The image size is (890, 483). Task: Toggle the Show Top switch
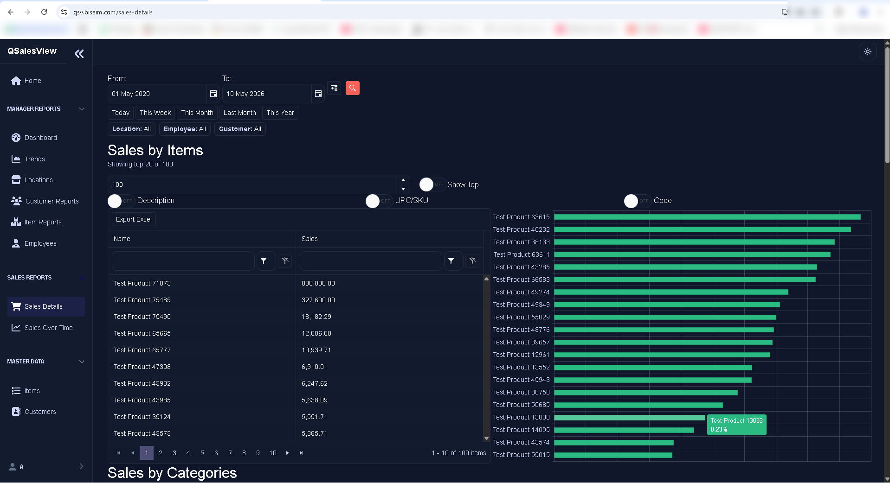(x=433, y=184)
